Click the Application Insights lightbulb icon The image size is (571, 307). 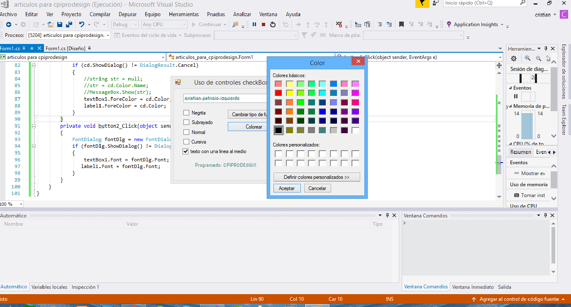(x=449, y=24)
